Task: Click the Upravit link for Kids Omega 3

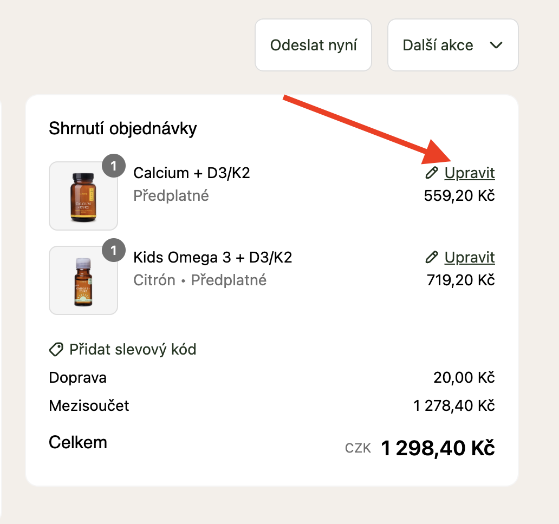Action: click(x=469, y=257)
